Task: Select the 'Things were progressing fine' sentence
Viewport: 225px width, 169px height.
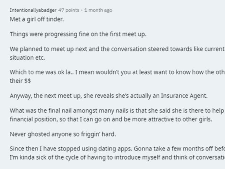Action: (78, 34)
